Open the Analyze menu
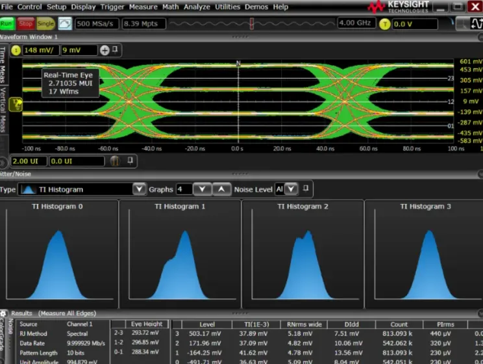Viewport: 483px width, 364px height. [197, 6]
